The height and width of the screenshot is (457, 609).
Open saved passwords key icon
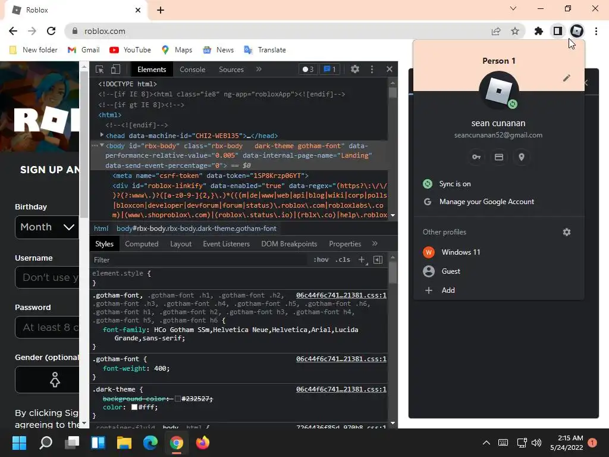(x=476, y=157)
